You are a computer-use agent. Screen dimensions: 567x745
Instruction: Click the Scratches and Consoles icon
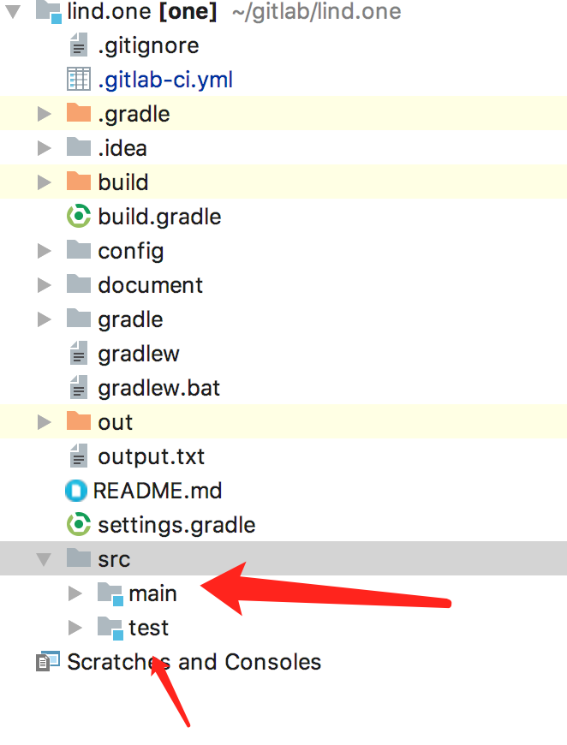[48, 662]
